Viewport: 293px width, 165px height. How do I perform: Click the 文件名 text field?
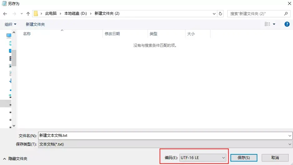coord(163,136)
